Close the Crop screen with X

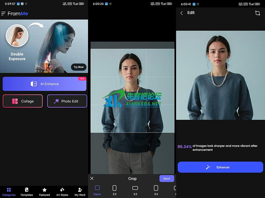coord(92,178)
